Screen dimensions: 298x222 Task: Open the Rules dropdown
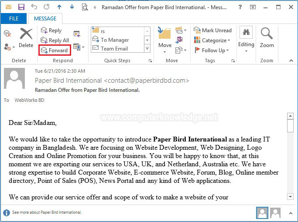(x=181, y=30)
